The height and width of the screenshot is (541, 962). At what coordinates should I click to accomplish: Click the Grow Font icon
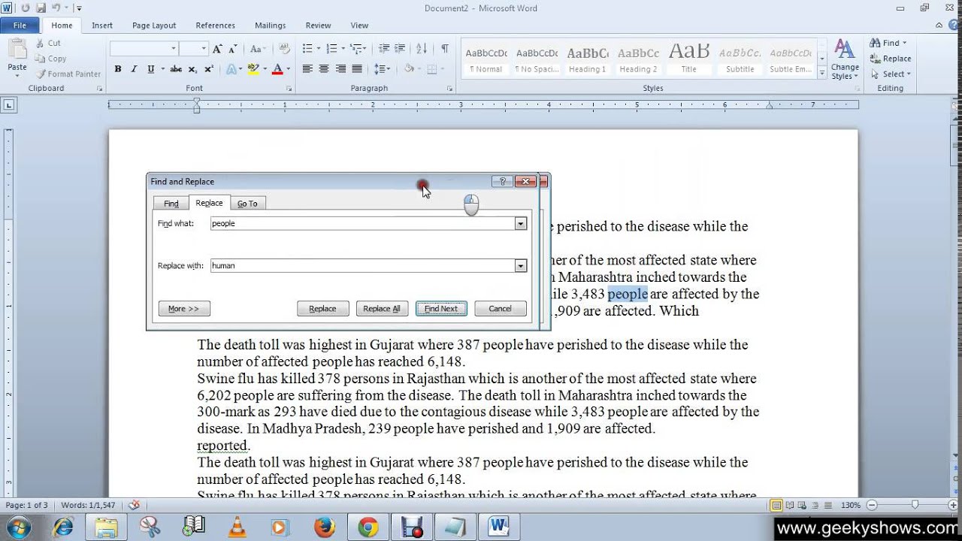coord(217,49)
